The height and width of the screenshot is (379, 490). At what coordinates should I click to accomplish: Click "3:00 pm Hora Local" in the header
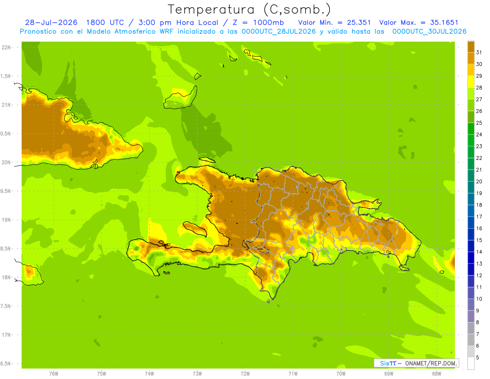179,22
